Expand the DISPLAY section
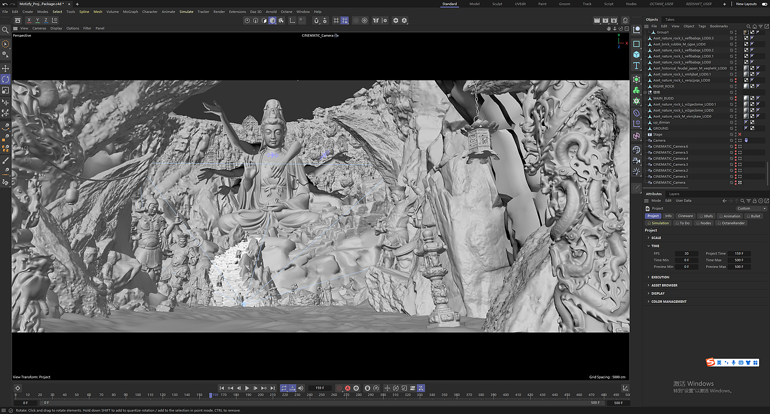Screen dimensions: 770x414 coord(648,294)
